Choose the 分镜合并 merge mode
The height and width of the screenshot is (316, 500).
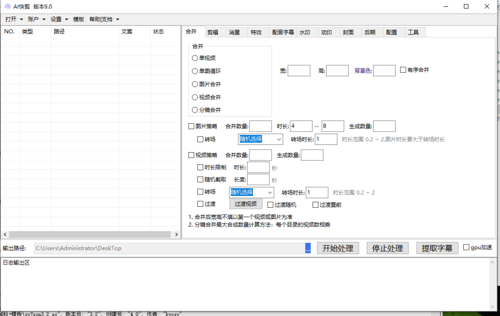tap(195, 110)
